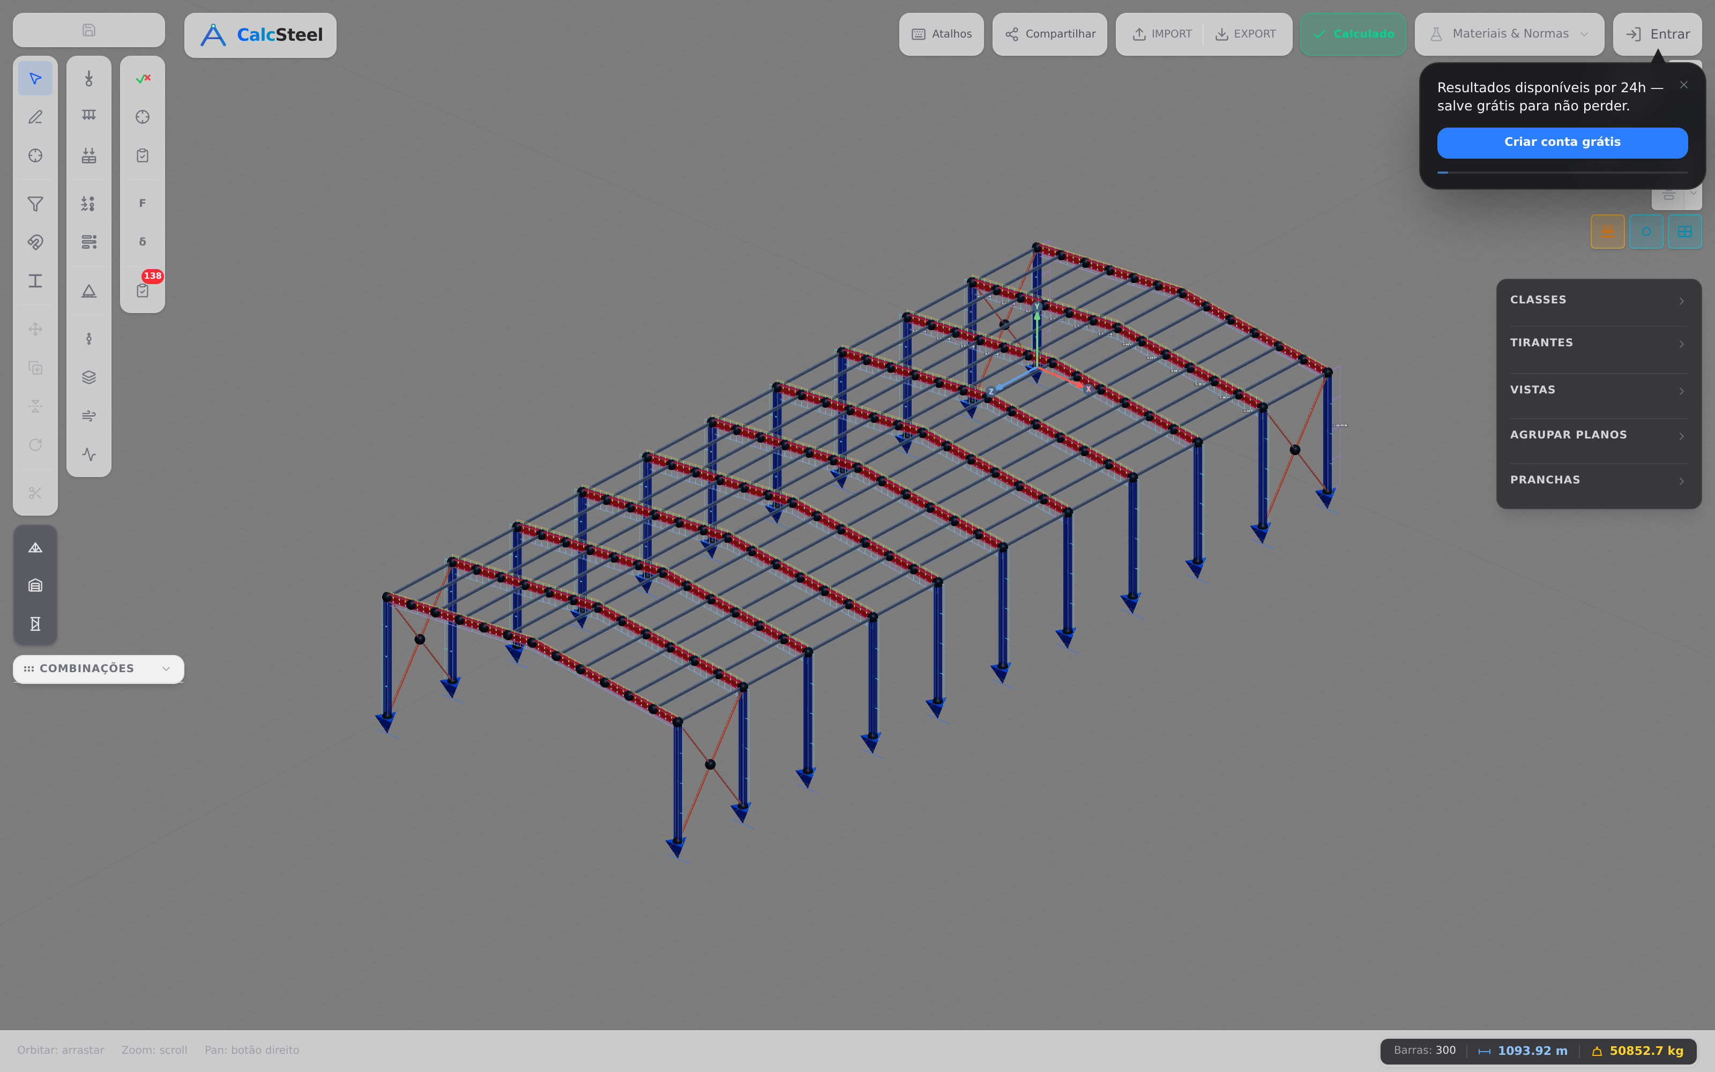Toggle the teal grid visibility button
This screenshot has height=1072, width=1715.
[1684, 232]
